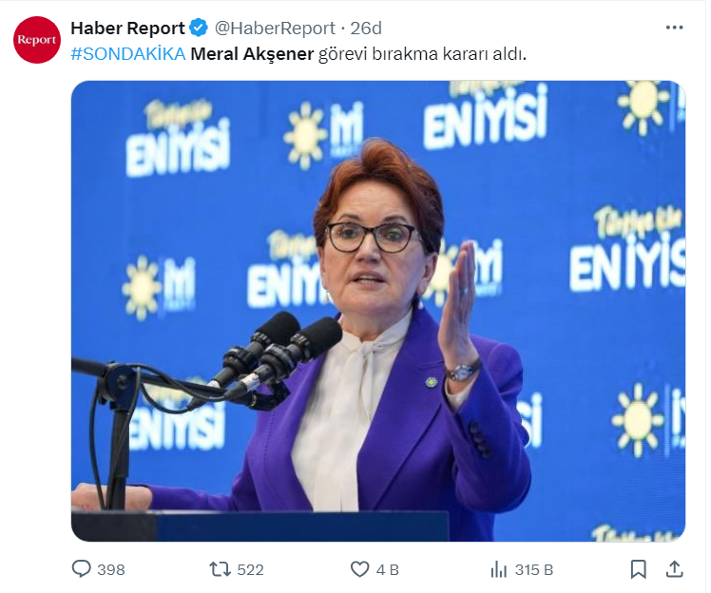Click the blue verified badge
Screen dimensions: 711x593
[x=199, y=28]
